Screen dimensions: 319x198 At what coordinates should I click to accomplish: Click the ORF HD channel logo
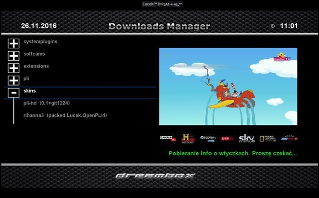tap(227, 139)
